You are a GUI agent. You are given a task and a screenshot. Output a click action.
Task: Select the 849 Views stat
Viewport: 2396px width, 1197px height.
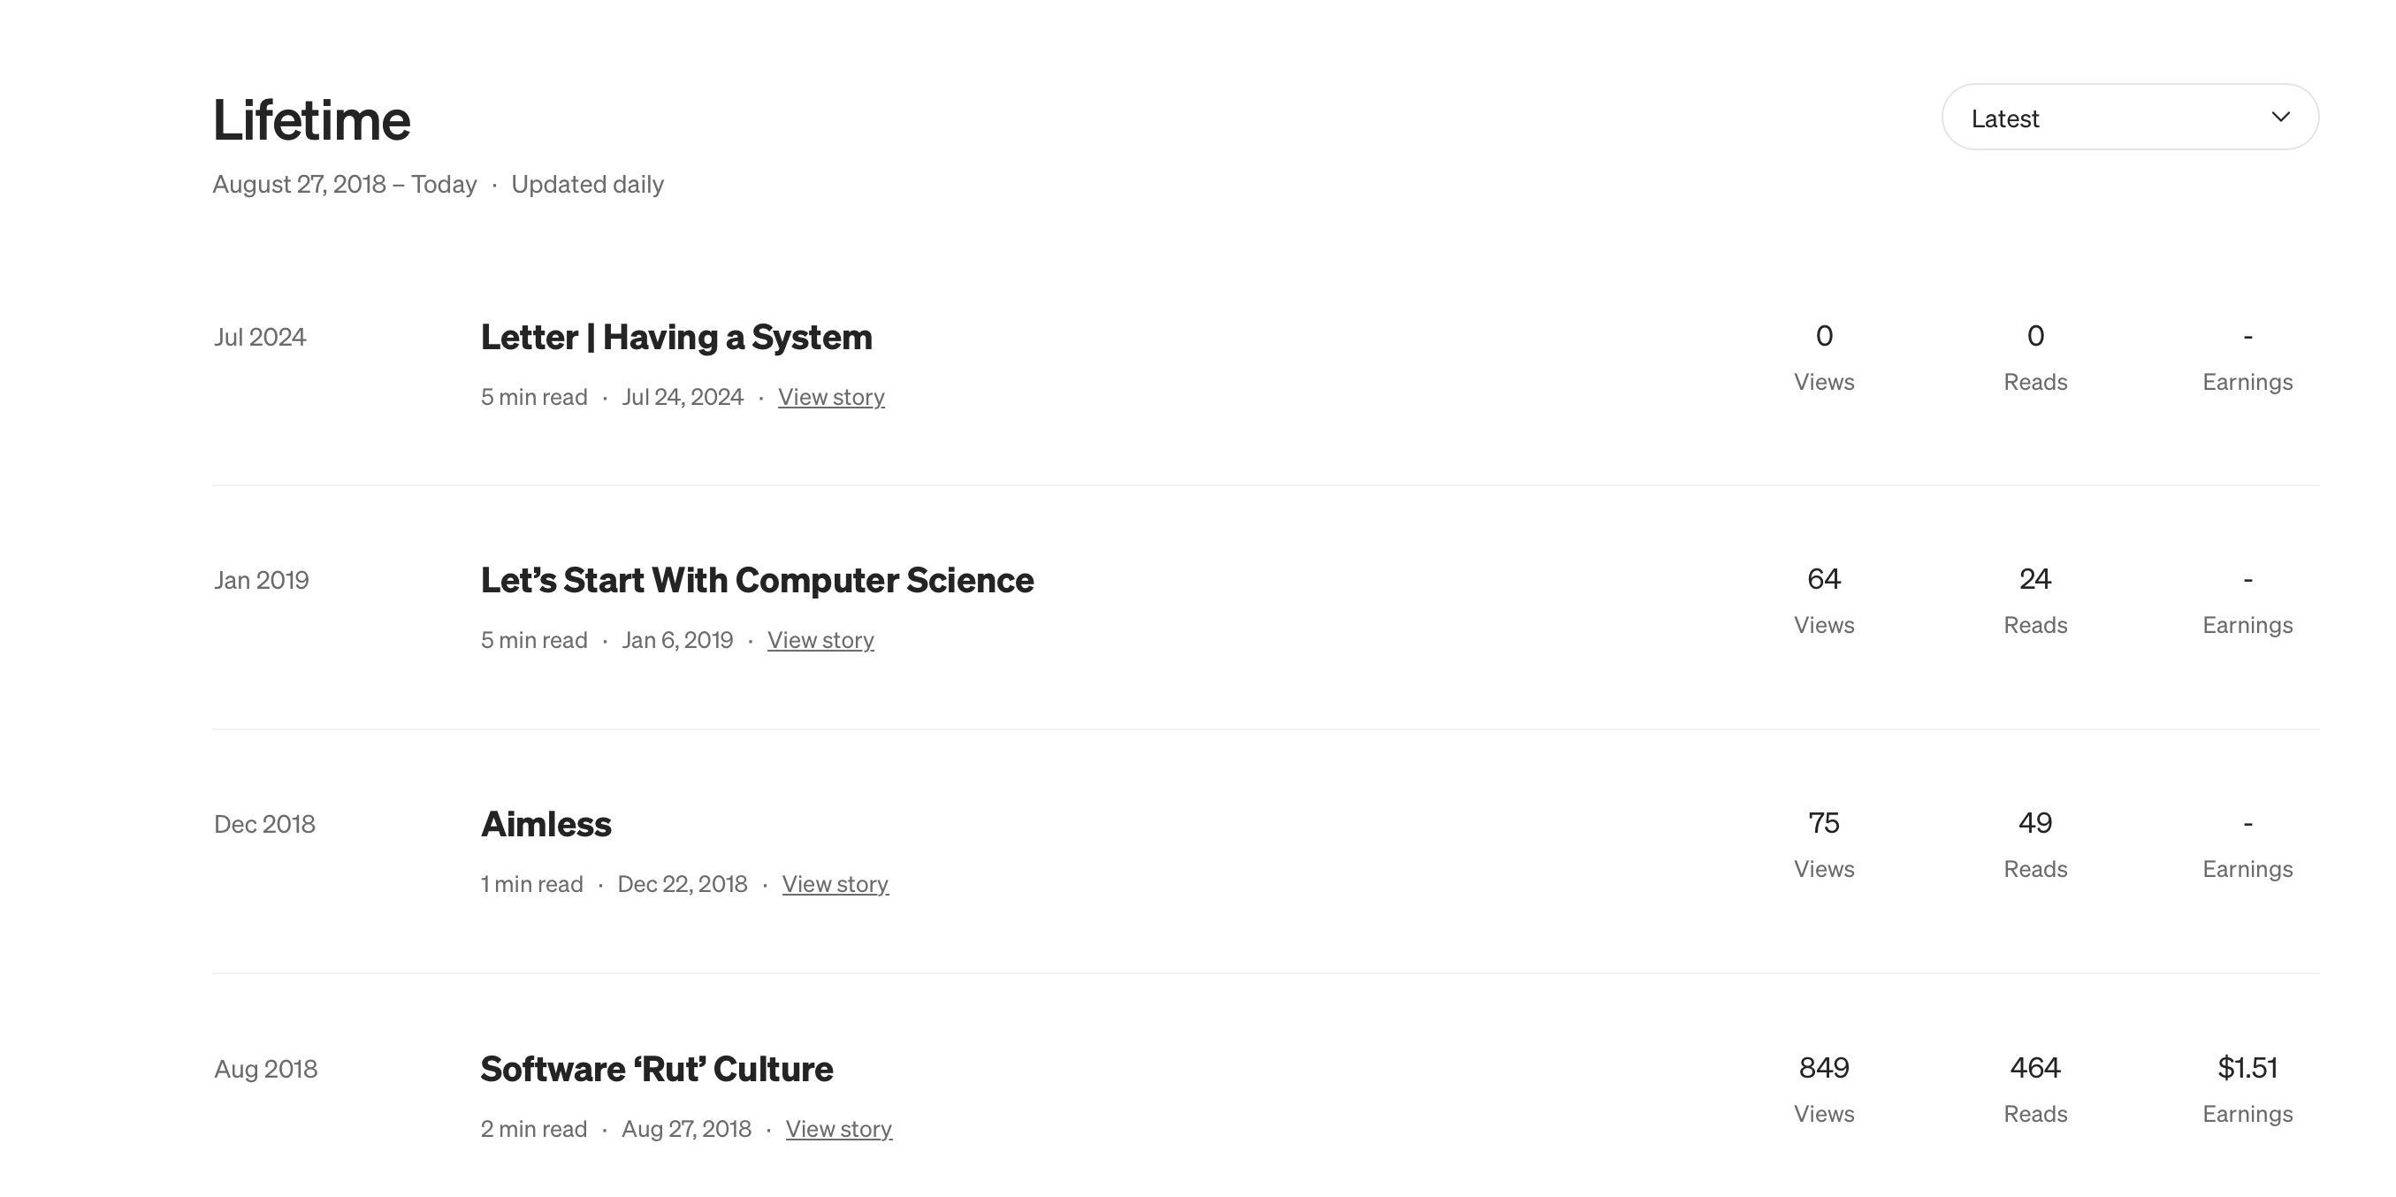coord(1823,1068)
